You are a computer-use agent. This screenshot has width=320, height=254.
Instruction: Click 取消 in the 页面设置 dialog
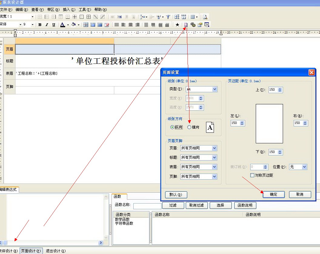[300, 194]
